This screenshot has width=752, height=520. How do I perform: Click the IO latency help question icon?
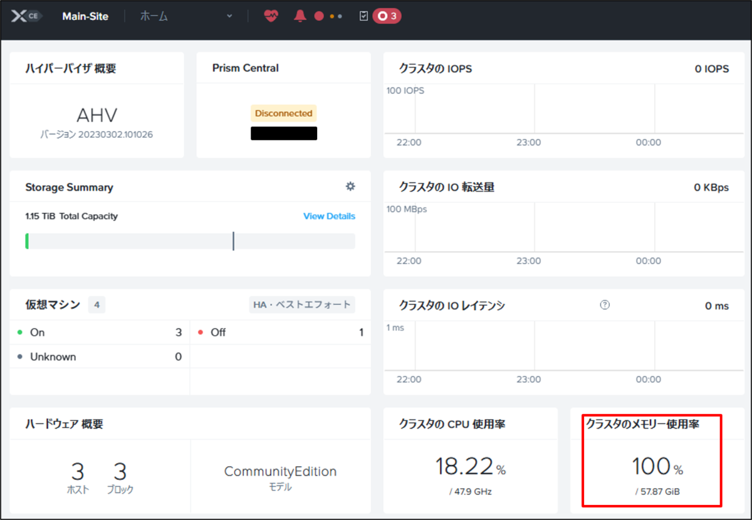click(x=605, y=305)
